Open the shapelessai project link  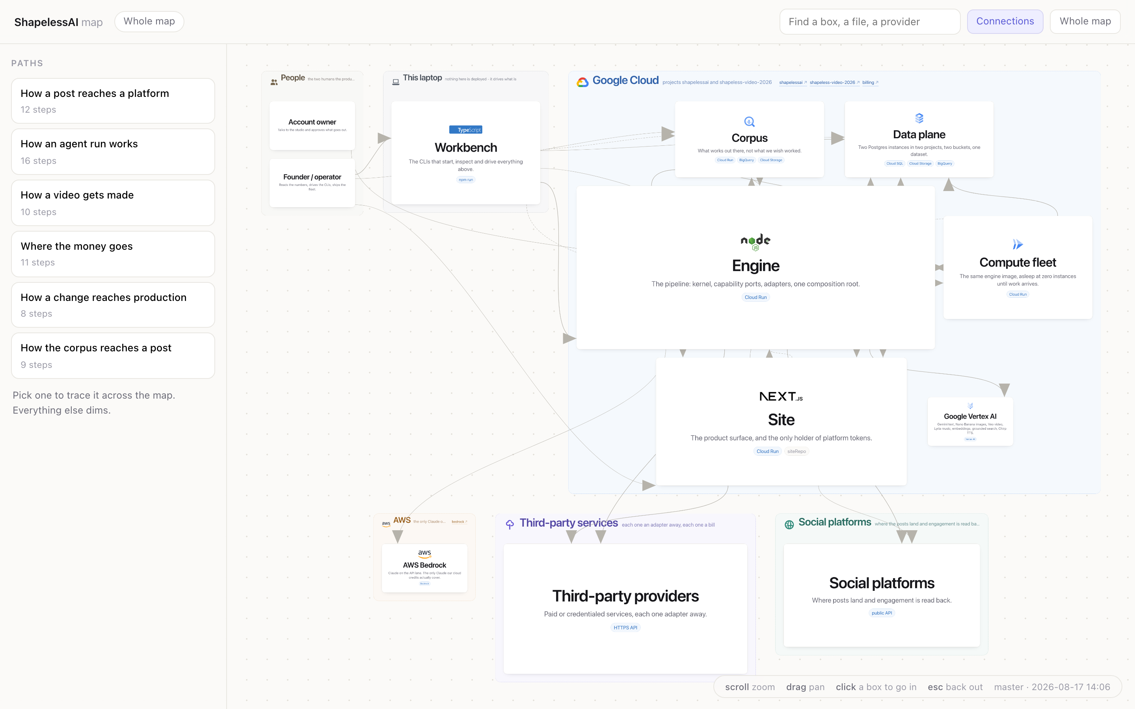coord(793,83)
